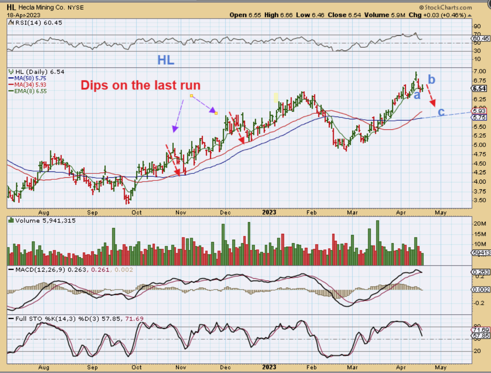Click the Chg +0.03 (+0.46%) value
The height and width of the screenshot is (373, 491).
437,15
